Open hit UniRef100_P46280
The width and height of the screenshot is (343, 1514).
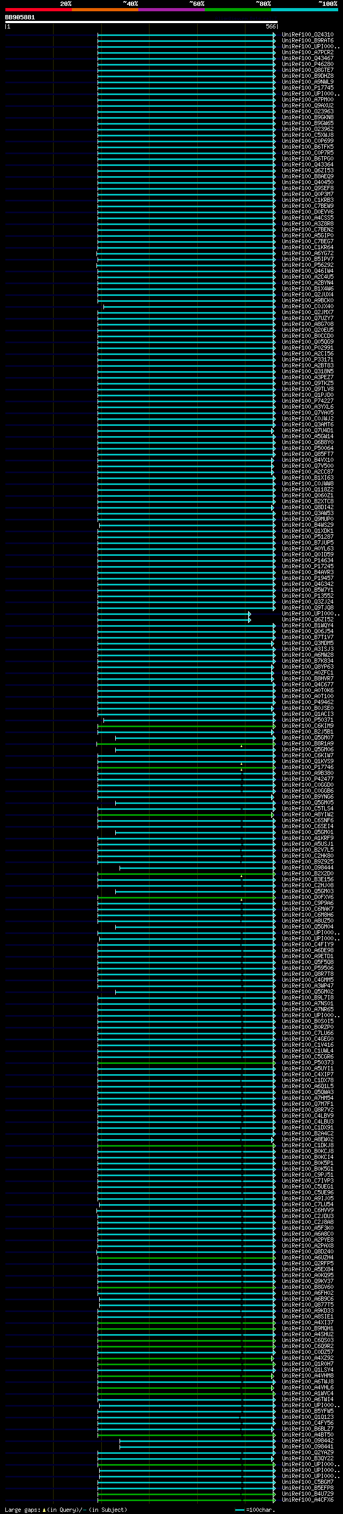tap(308, 64)
